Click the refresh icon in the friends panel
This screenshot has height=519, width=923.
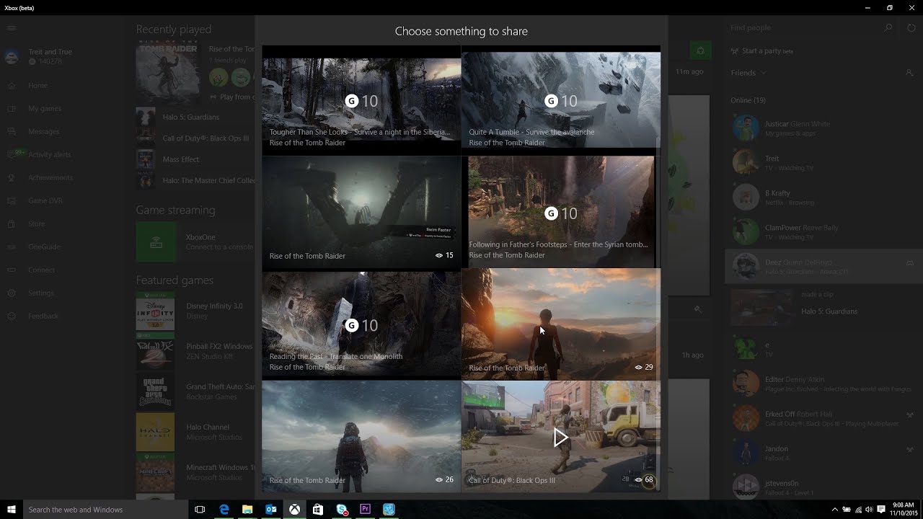click(x=911, y=28)
